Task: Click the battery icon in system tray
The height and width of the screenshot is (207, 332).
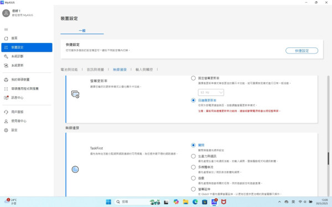Action: click(310, 201)
